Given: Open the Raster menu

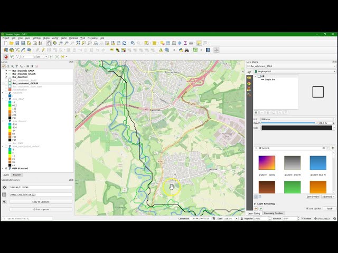Looking at the screenshot, I should tap(63, 38).
